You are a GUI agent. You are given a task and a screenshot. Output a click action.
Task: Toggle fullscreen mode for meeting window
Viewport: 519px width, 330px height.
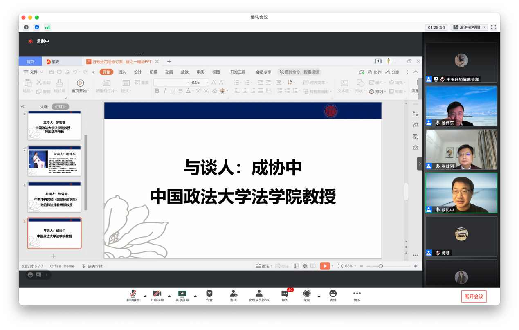493,27
